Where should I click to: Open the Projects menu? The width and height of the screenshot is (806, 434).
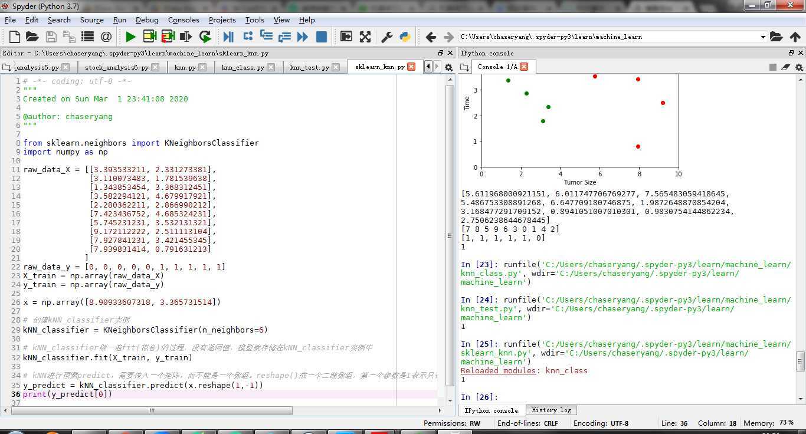click(x=222, y=19)
